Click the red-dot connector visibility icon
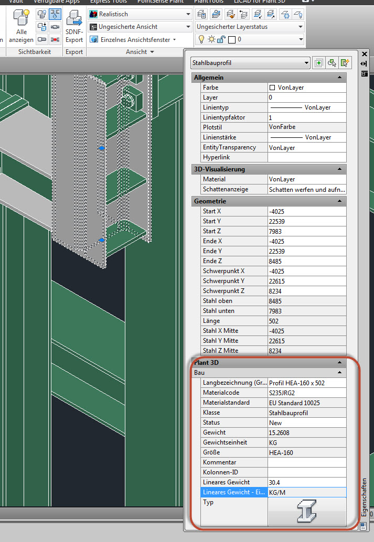 pos(55,39)
